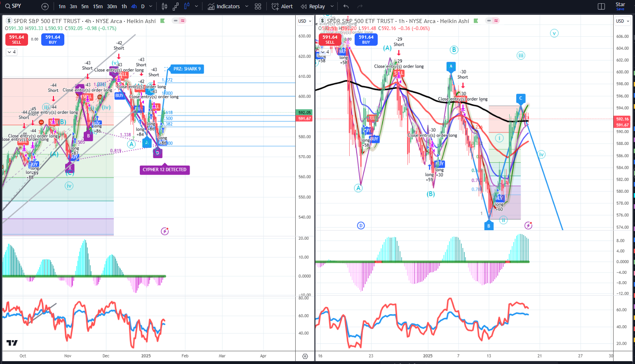
Task: Toggle the pink wave pill on 4h chart title
Action: [183, 21]
